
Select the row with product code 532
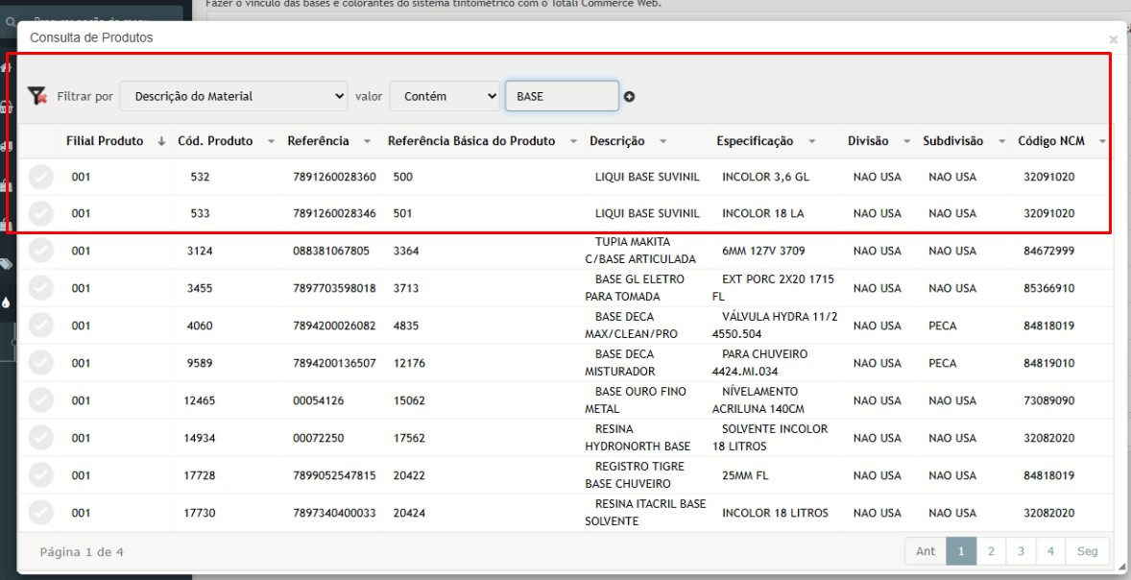(x=41, y=177)
